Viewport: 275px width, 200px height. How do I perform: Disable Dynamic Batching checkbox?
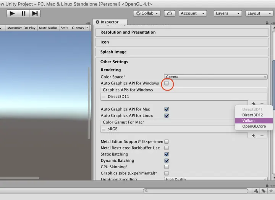click(x=167, y=161)
